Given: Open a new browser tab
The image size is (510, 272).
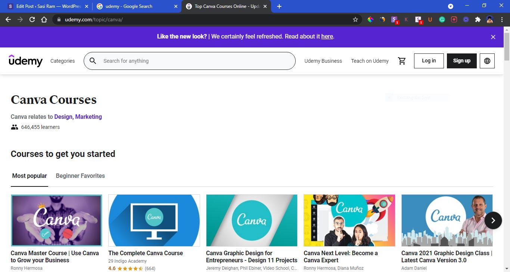Looking at the screenshot, I should (279, 6).
